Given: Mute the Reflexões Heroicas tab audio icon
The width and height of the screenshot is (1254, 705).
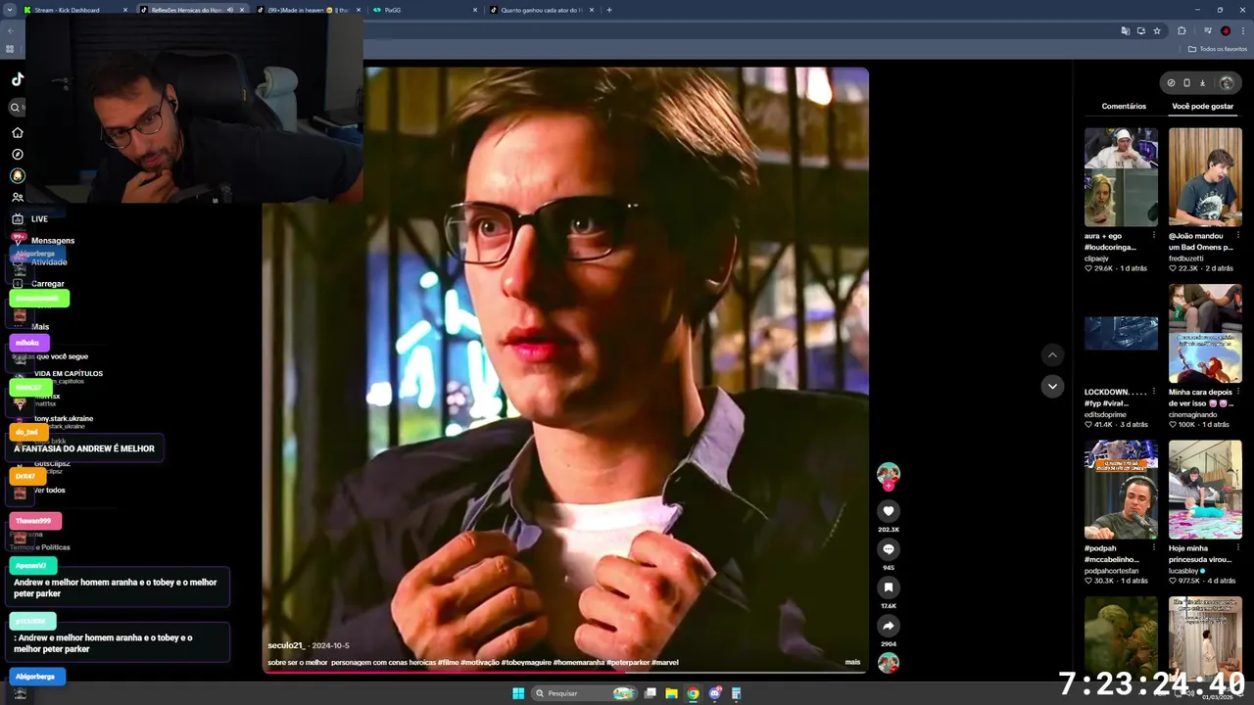Looking at the screenshot, I should (230, 10).
